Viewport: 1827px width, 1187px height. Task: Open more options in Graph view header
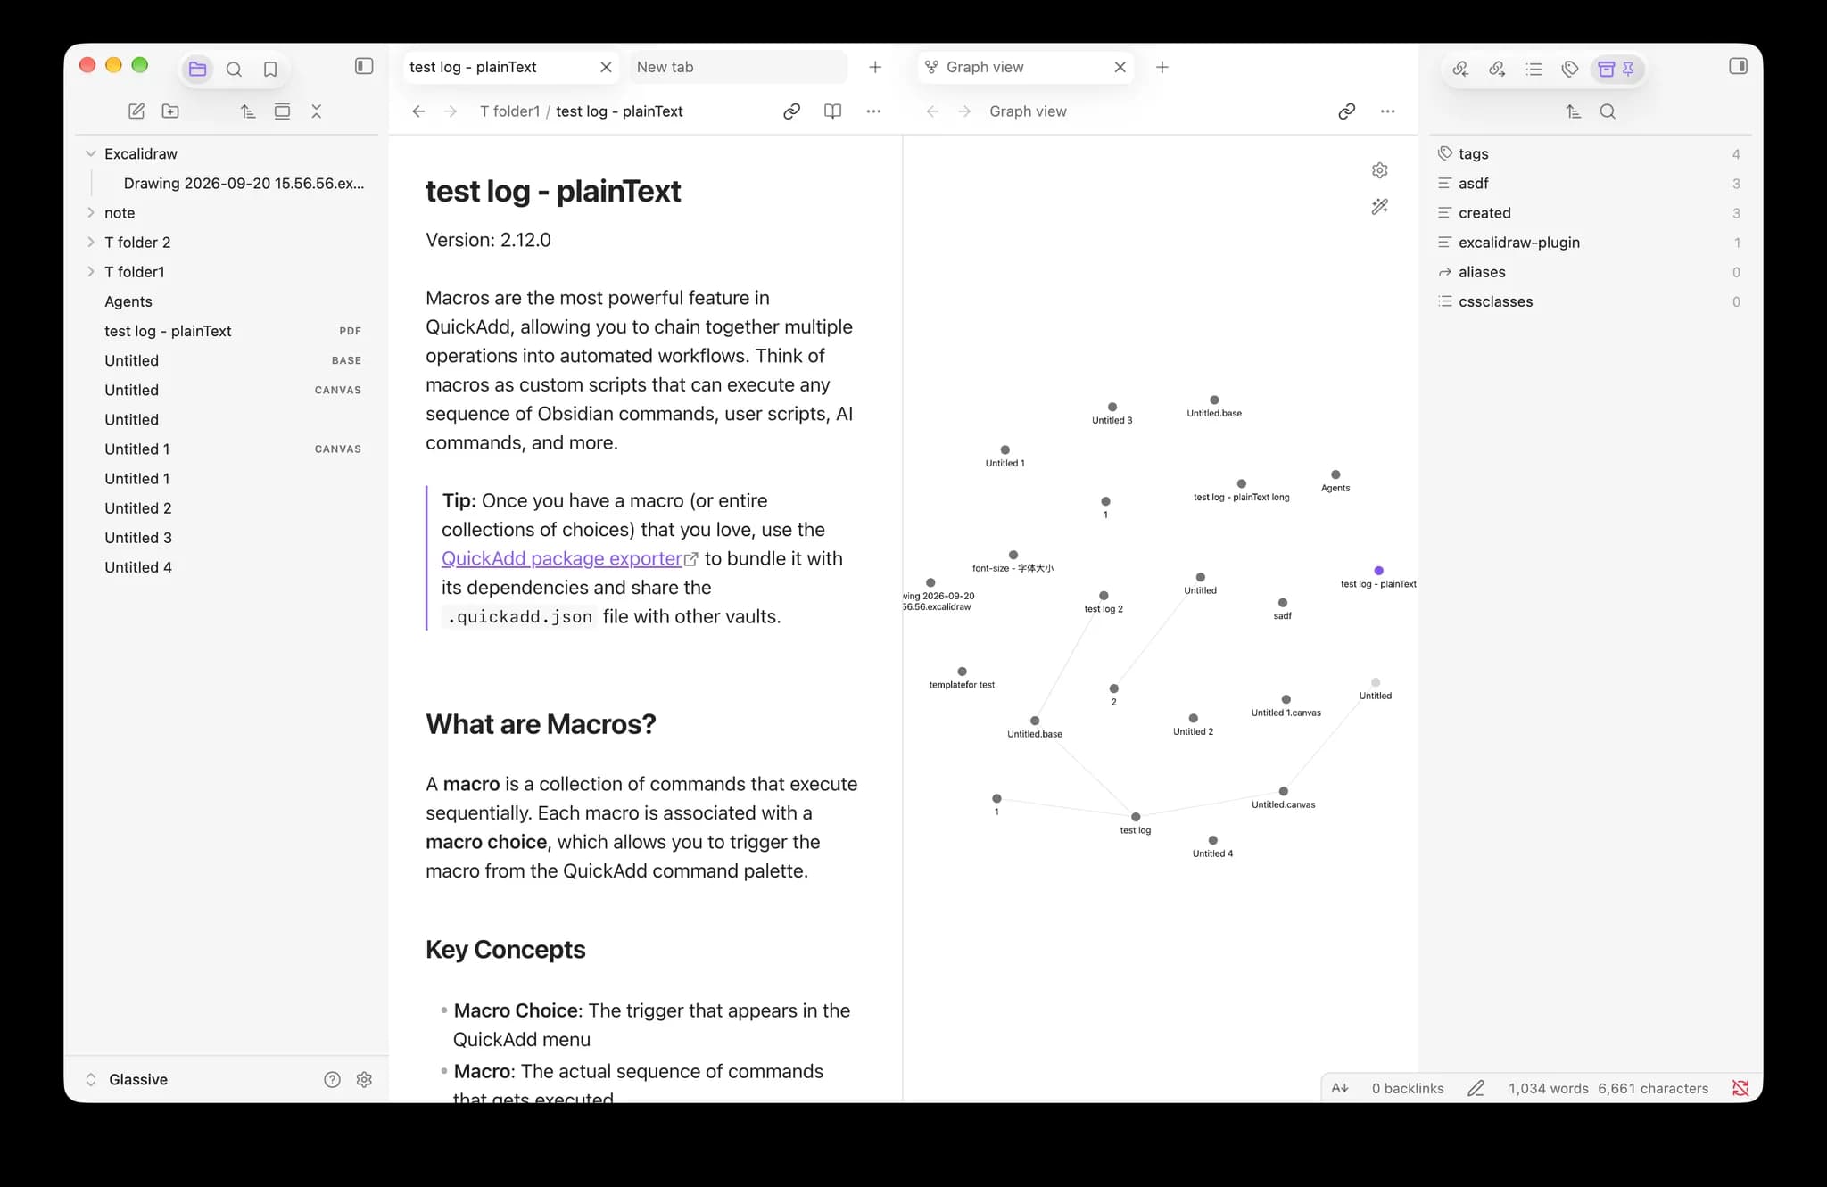1387,111
